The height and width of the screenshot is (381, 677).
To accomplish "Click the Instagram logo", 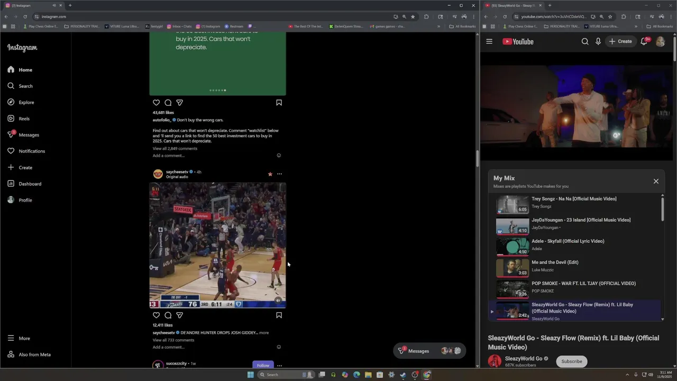I will point(22,48).
